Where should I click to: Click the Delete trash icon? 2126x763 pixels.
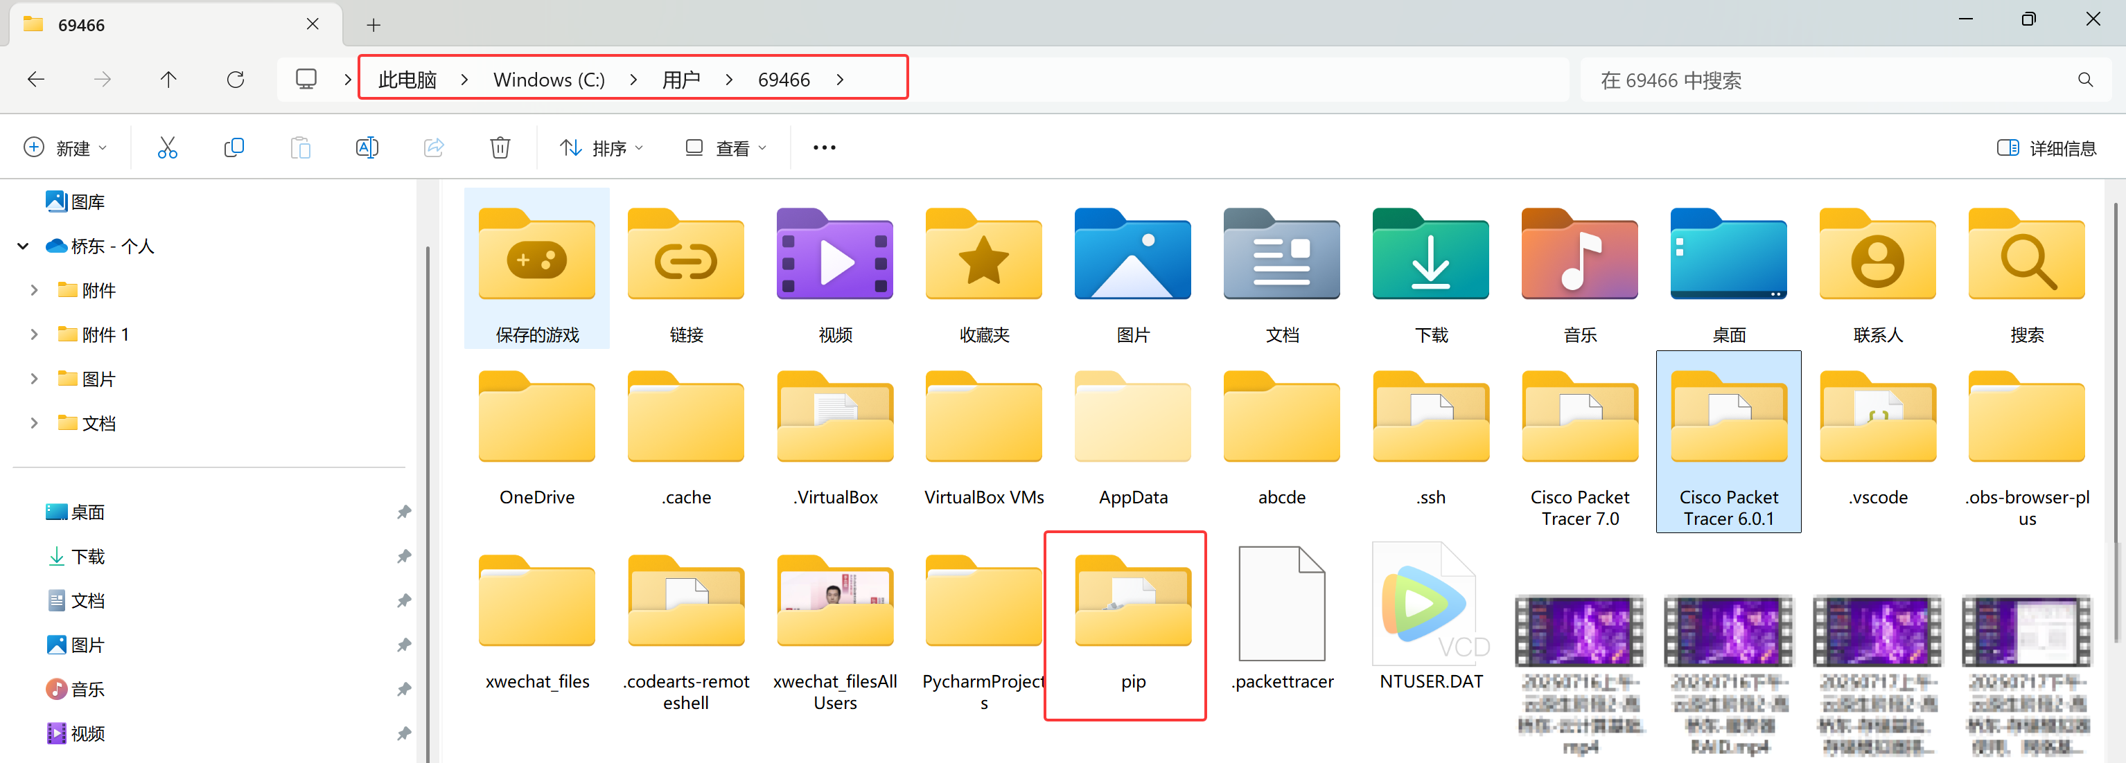(500, 147)
